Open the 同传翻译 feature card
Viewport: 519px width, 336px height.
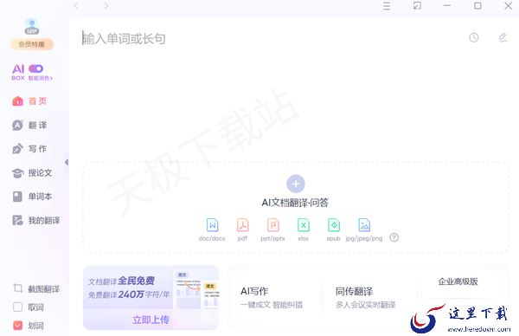365,297
